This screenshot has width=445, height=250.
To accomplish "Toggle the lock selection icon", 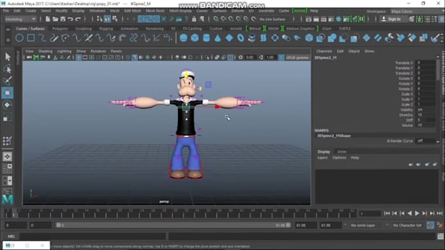I will tap(194, 19).
